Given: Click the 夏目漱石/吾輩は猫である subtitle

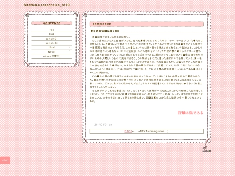Looking at the screenshot, I should tap(105, 31).
